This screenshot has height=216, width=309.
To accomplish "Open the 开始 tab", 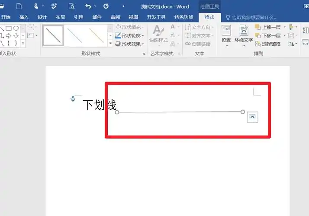I will (x=6, y=17).
